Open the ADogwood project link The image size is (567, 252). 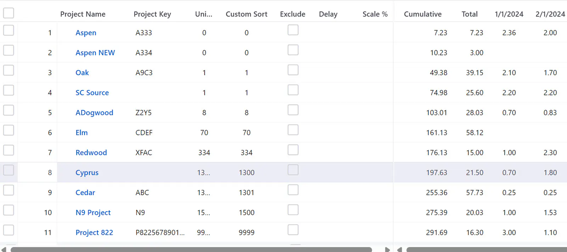point(94,113)
